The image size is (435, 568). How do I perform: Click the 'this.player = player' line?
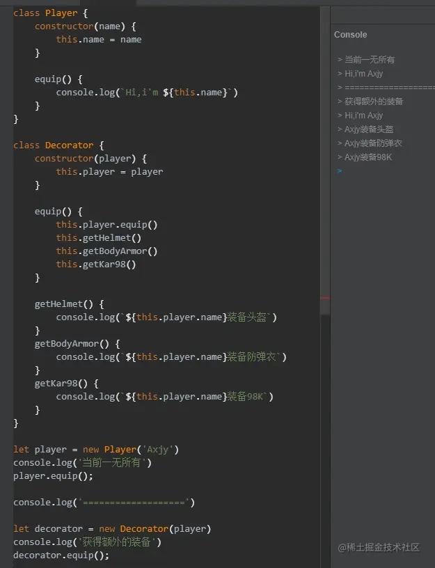coord(109,172)
